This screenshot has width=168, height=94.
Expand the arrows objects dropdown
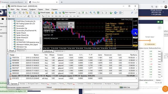pyautogui.click(x=45, y=16)
